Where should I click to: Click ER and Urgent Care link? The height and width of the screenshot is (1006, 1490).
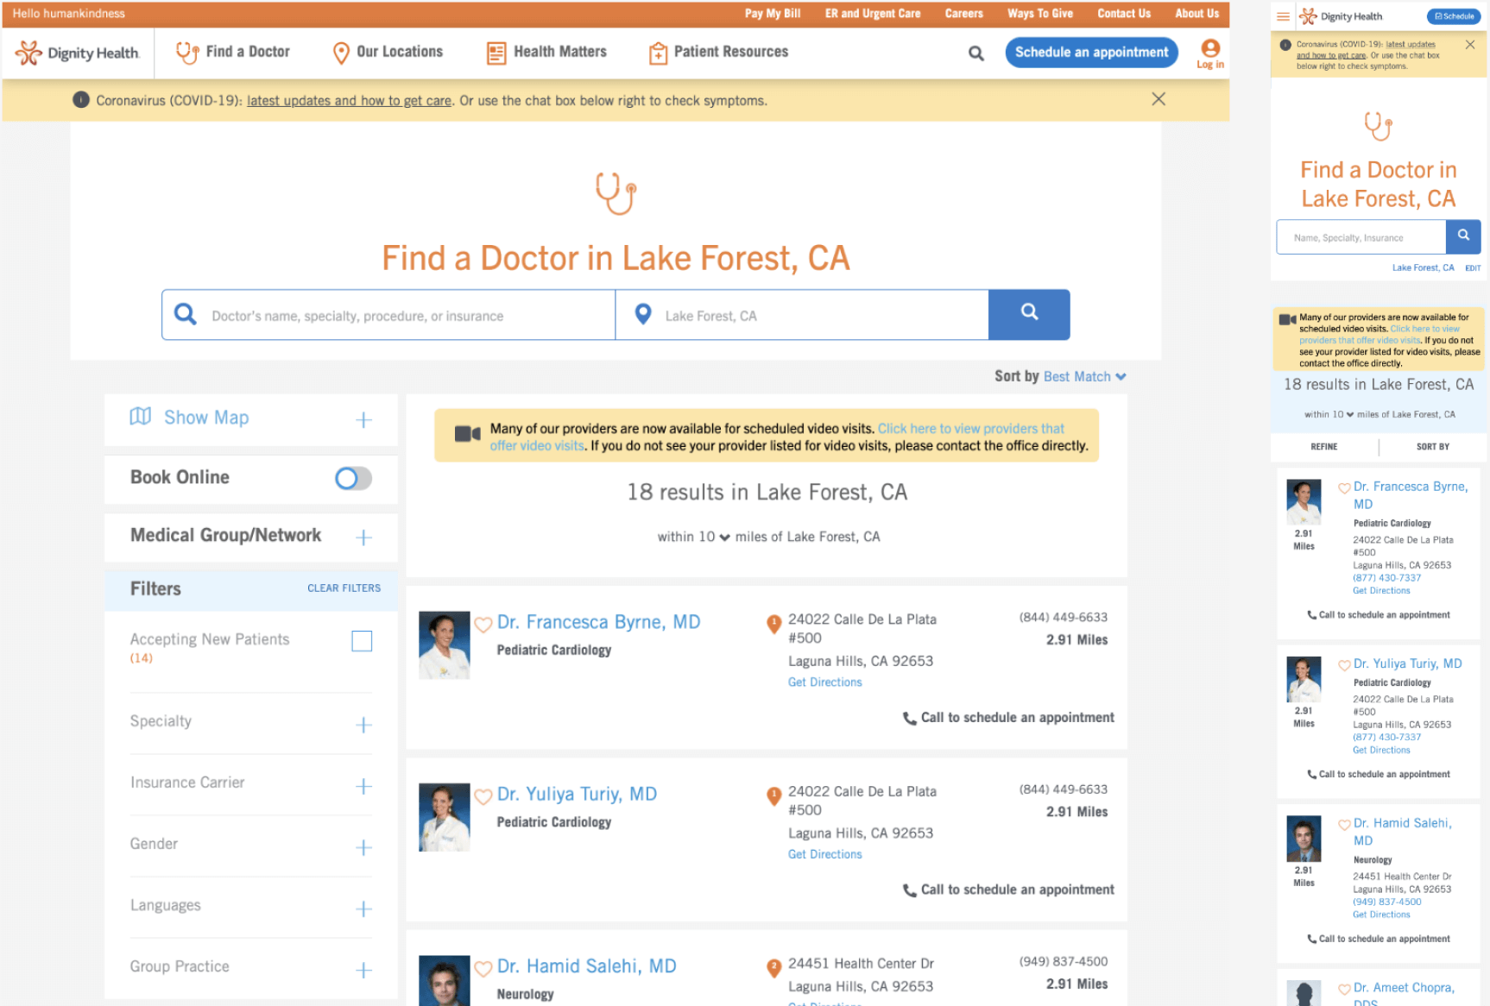click(x=872, y=13)
